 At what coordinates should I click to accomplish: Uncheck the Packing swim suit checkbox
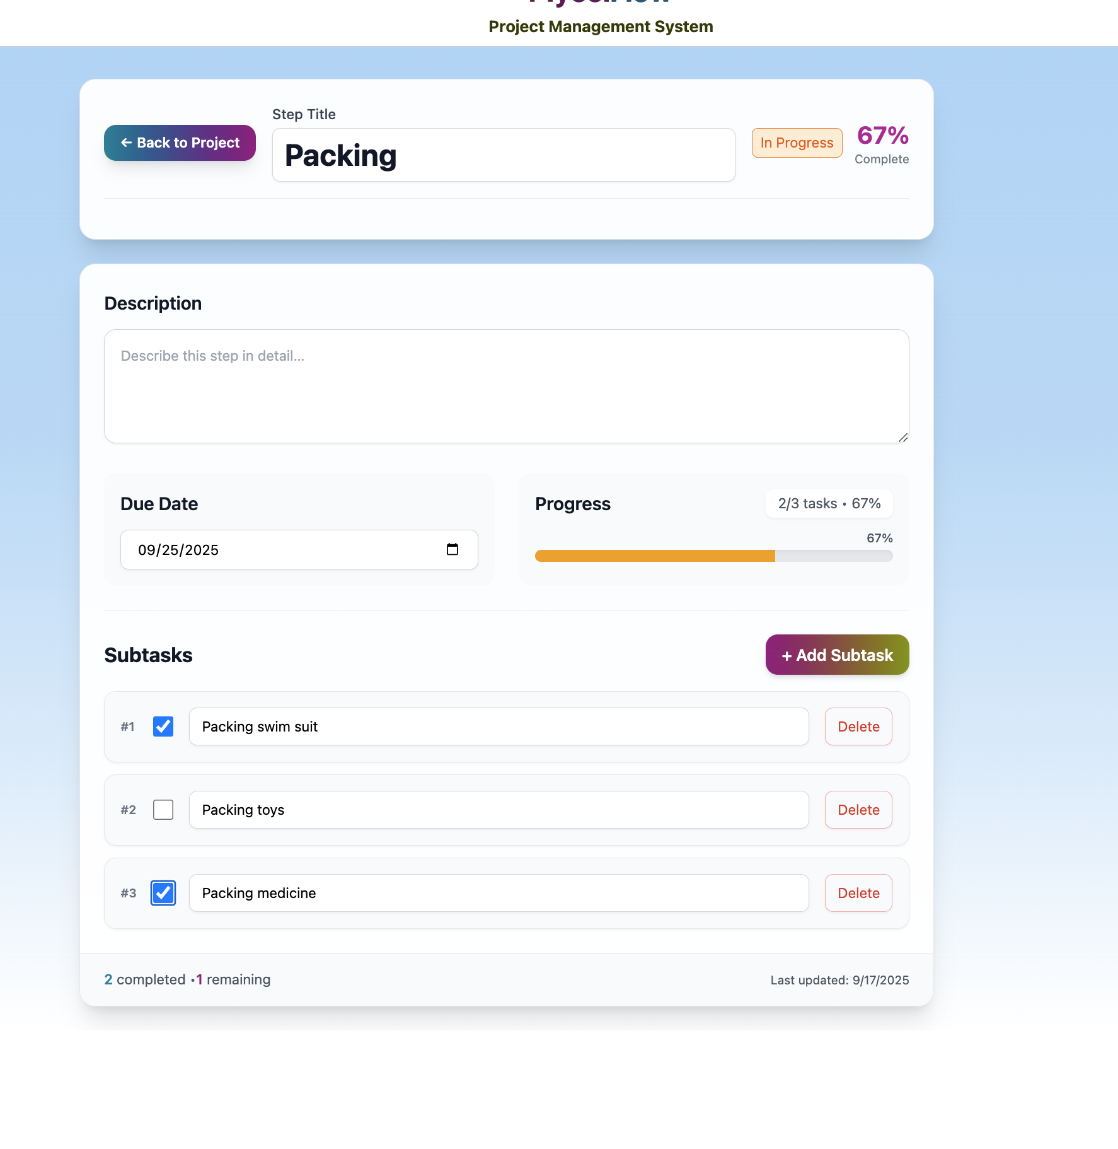click(x=163, y=726)
